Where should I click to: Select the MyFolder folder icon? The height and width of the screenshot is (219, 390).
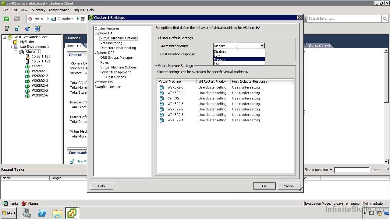pos(16,42)
